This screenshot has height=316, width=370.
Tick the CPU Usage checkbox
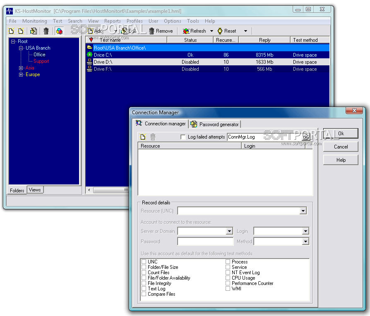pos(228,278)
